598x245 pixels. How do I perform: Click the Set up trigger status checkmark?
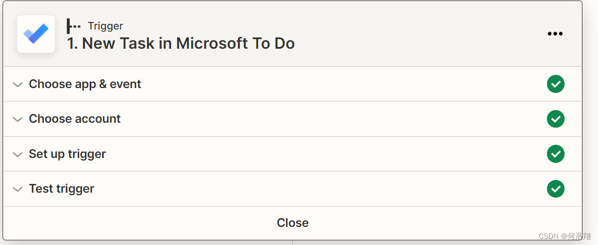(x=556, y=154)
